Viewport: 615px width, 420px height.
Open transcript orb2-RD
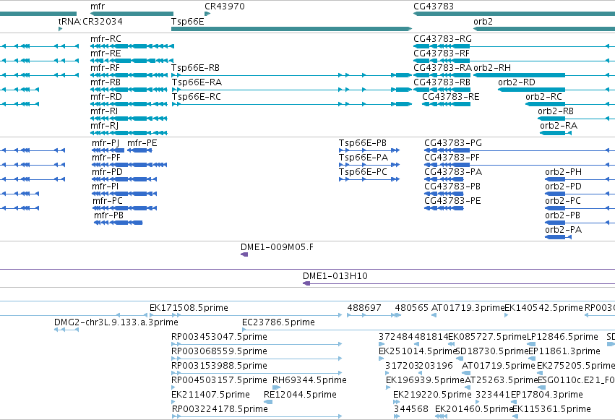click(517, 82)
